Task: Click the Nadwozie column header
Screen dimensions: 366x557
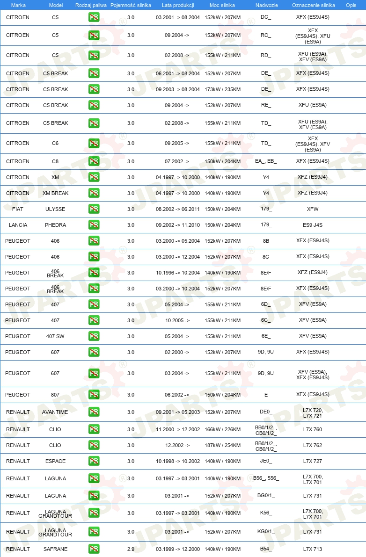Action: pyautogui.click(x=266, y=5)
